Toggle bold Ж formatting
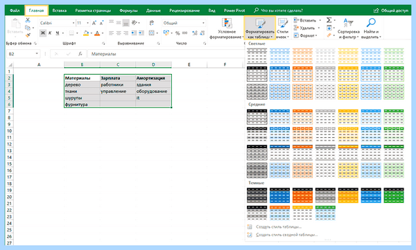The image size is (416, 250). 43,33
